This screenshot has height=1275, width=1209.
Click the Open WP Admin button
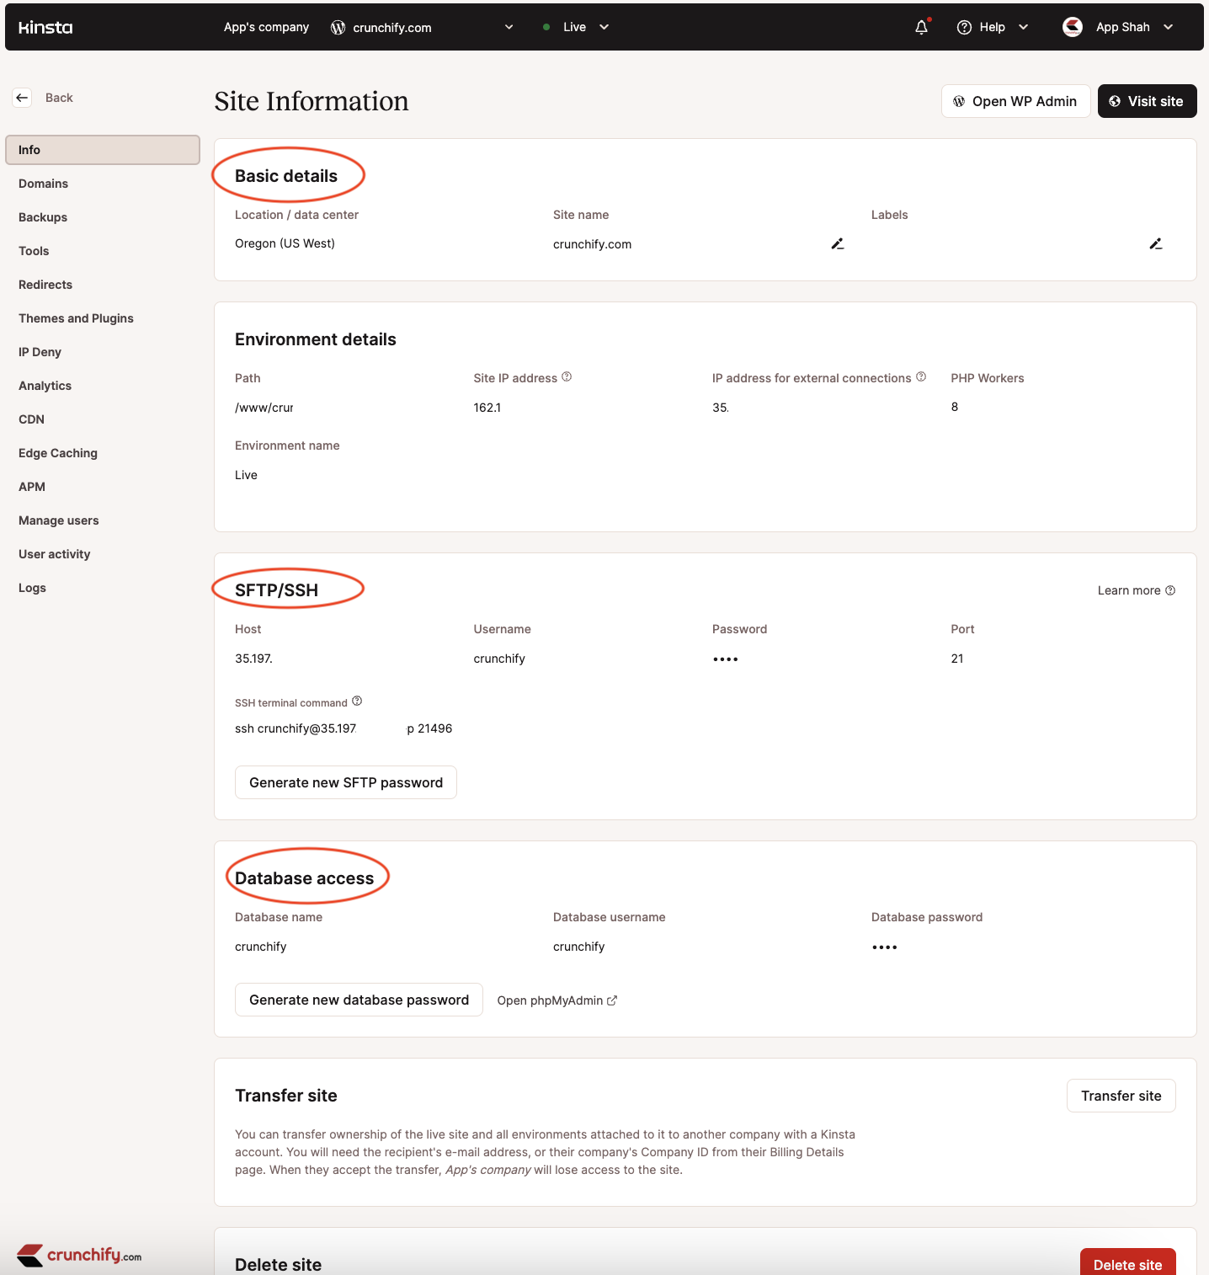pyautogui.click(x=1016, y=101)
